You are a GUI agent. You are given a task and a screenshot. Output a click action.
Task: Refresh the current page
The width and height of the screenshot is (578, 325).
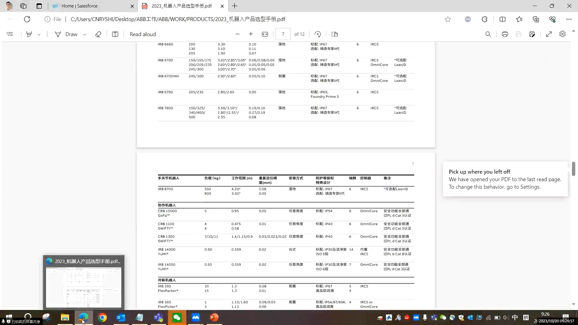[27, 19]
